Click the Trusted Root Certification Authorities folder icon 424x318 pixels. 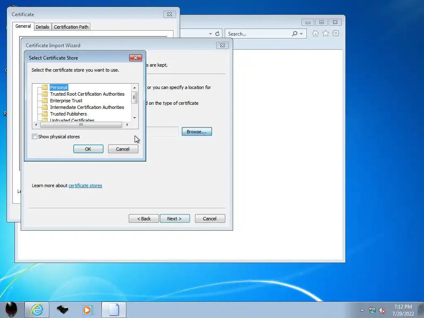click(45, 94)
